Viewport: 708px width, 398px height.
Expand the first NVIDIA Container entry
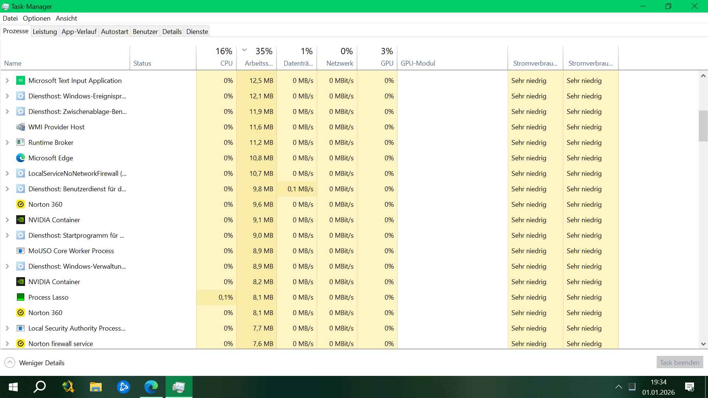pos(7,220)
